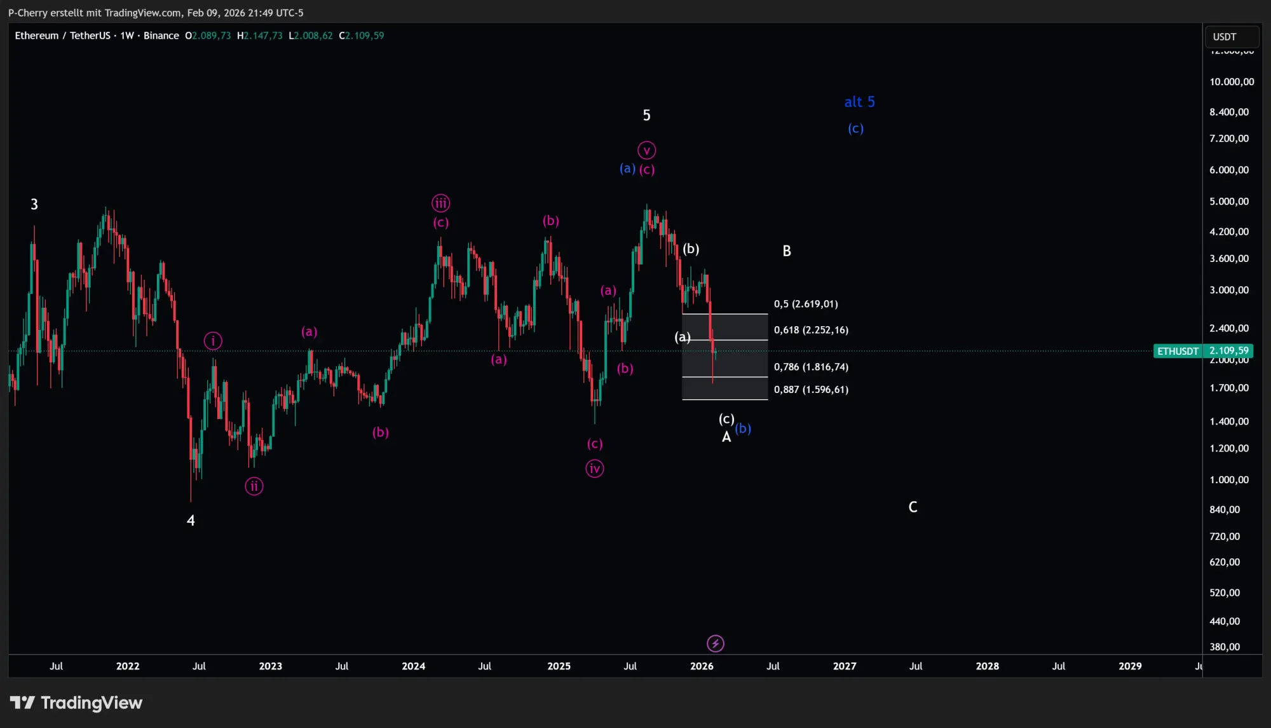Click the blue alt 5 annotation
This screenshot has height=728, width=1271.
(x=859, y=102)
